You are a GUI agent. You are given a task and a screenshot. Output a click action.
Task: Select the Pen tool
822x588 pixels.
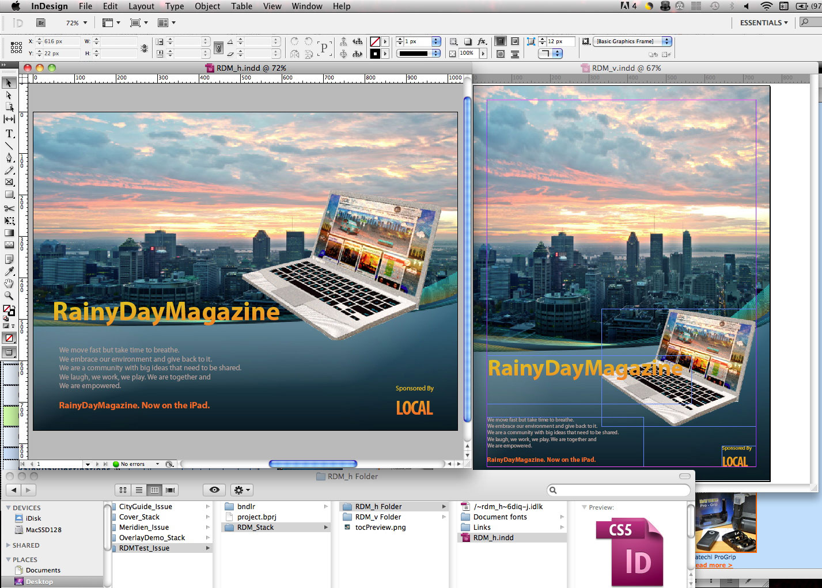(9, 158)
